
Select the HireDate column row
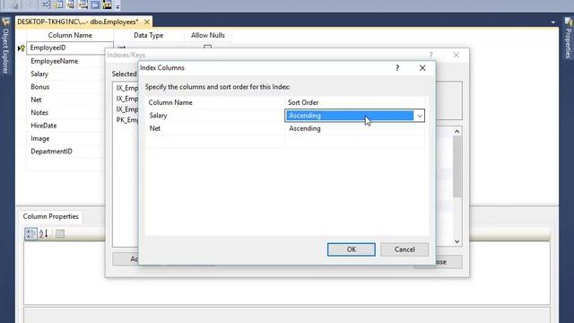tap(44, 126)
